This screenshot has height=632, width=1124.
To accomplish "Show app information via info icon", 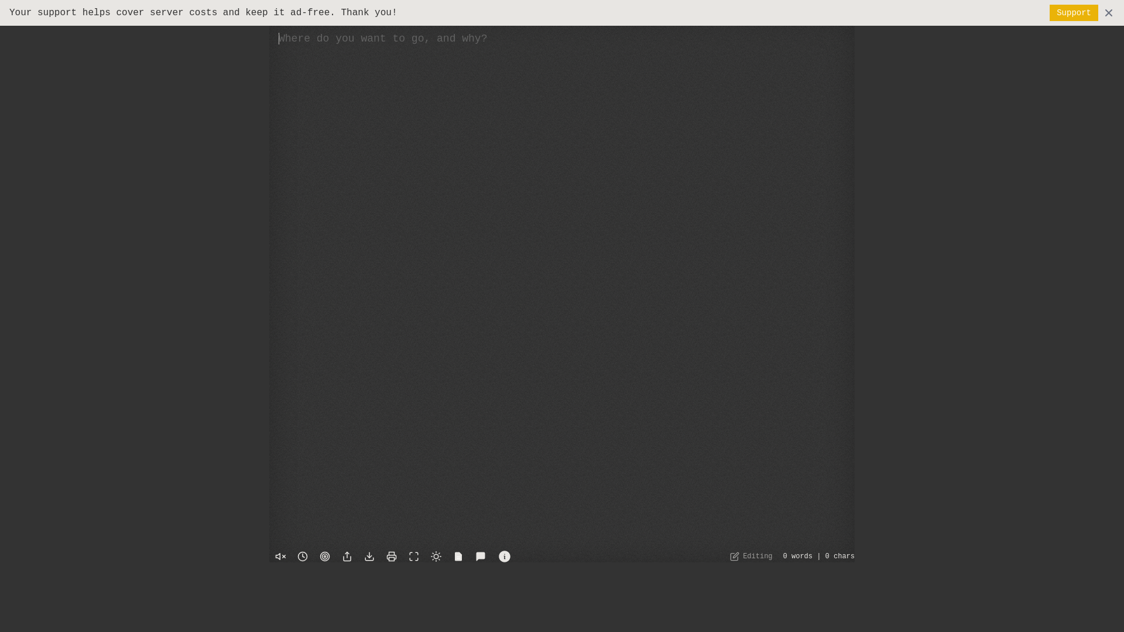I will click(x=505, y=557).
